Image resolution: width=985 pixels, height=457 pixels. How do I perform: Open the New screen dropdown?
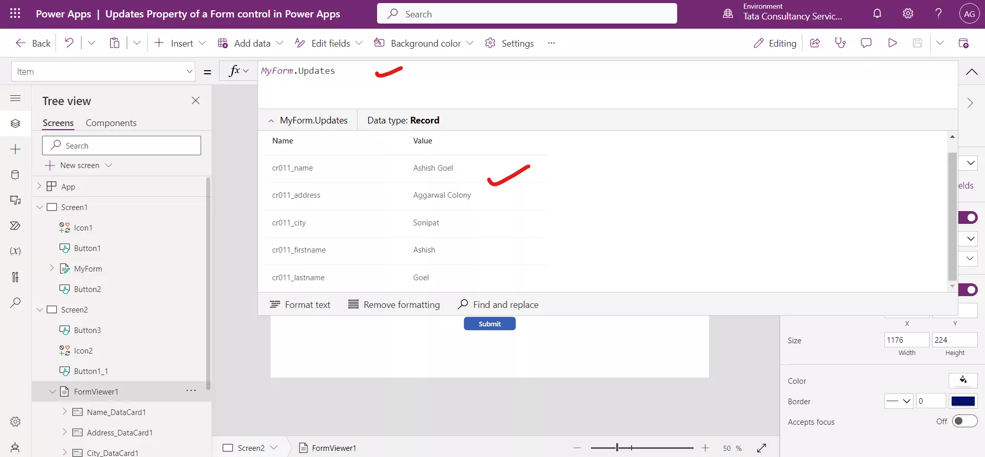tap(108, 165)
